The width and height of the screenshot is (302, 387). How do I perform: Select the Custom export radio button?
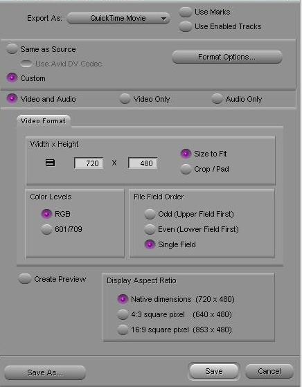point(12,78)
